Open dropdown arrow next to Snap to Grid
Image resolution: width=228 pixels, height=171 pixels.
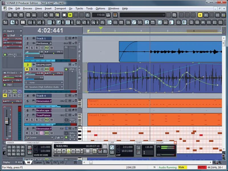(54, 22)
